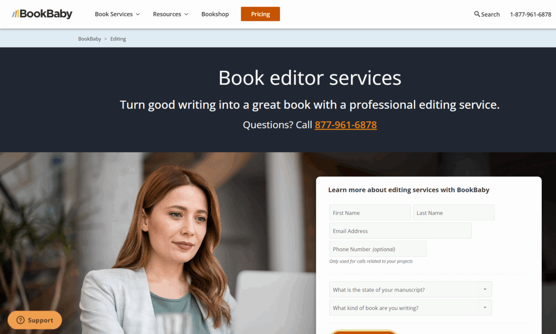Call by clicking the 877-961-6878 link
Image resolution: width=556 pixels, height=334 pixels.
pos(345,125)
